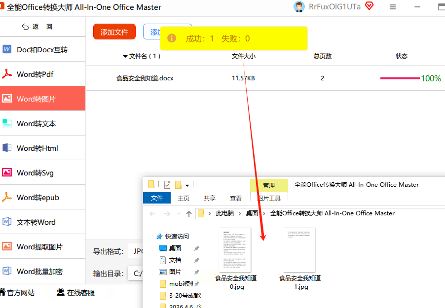Open thumbnail 食品安全我知道_1.jpg
The width and height of the screenshot is (445, 308).
[299, 259]
